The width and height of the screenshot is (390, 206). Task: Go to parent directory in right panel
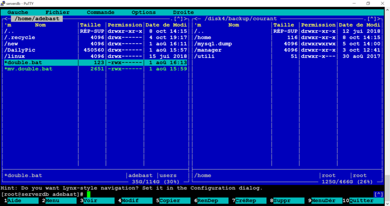point(288,31)
